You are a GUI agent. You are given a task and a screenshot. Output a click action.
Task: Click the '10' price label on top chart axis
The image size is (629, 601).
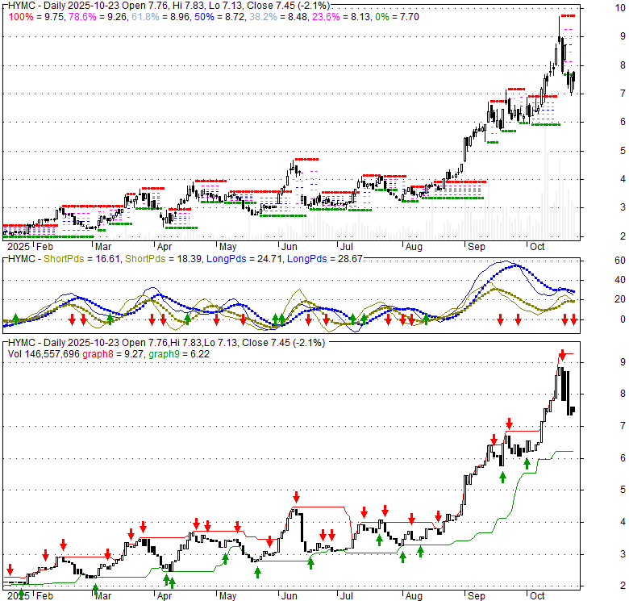[620, 7]
